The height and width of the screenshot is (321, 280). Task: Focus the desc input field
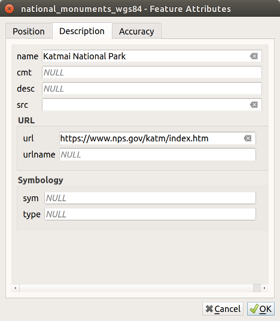152,89
